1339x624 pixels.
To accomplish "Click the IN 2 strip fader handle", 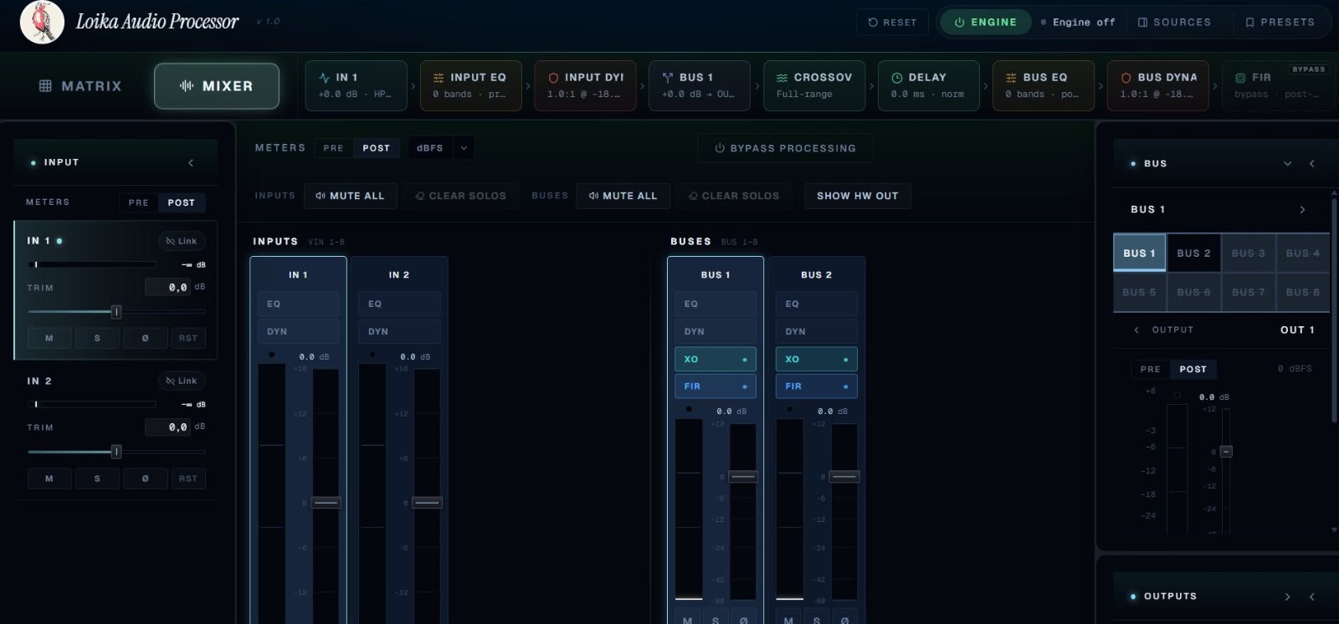I will click(x=427, y=503).
